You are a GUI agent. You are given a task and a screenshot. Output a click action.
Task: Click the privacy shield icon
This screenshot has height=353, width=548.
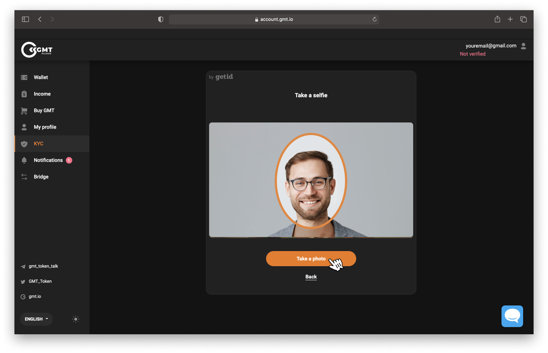pyautogui.click(x=161, y=19)
